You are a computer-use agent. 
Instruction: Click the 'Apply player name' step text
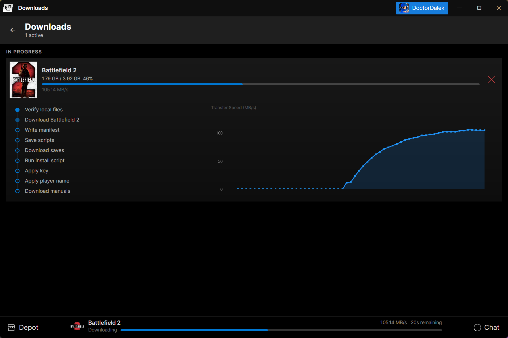pos(47,181)
